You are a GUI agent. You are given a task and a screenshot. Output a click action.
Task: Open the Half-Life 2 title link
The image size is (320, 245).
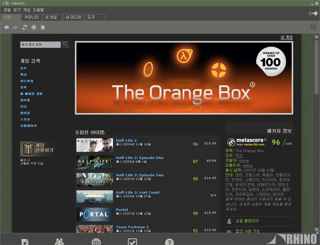[126, 140]
